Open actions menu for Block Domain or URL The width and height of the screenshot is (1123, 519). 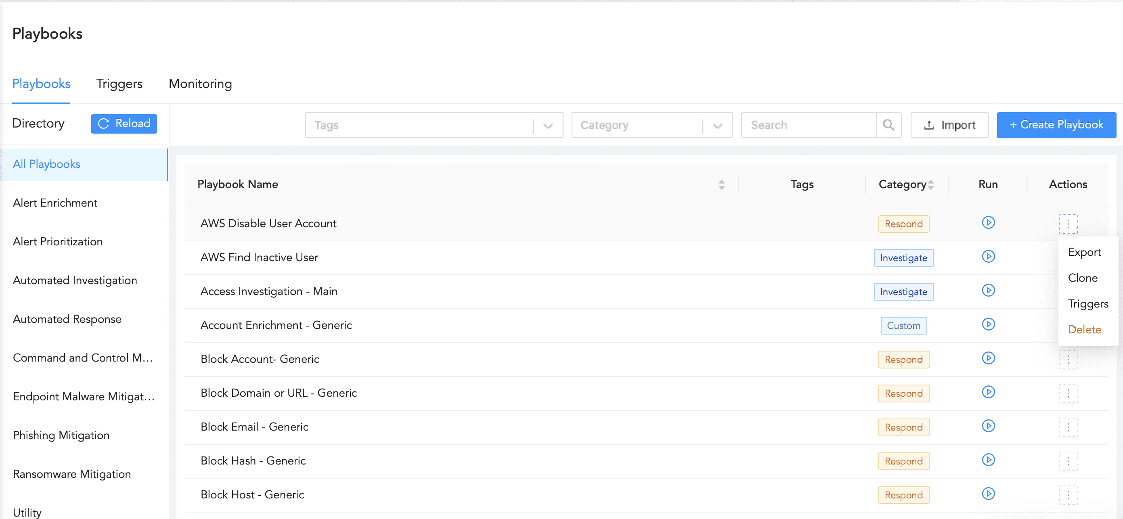(1068, 393)
